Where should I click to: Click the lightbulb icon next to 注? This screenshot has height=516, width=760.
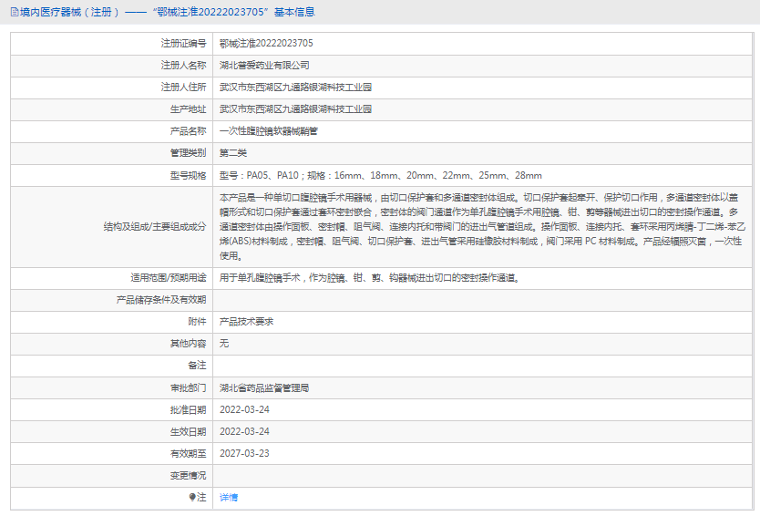(192, 497)
